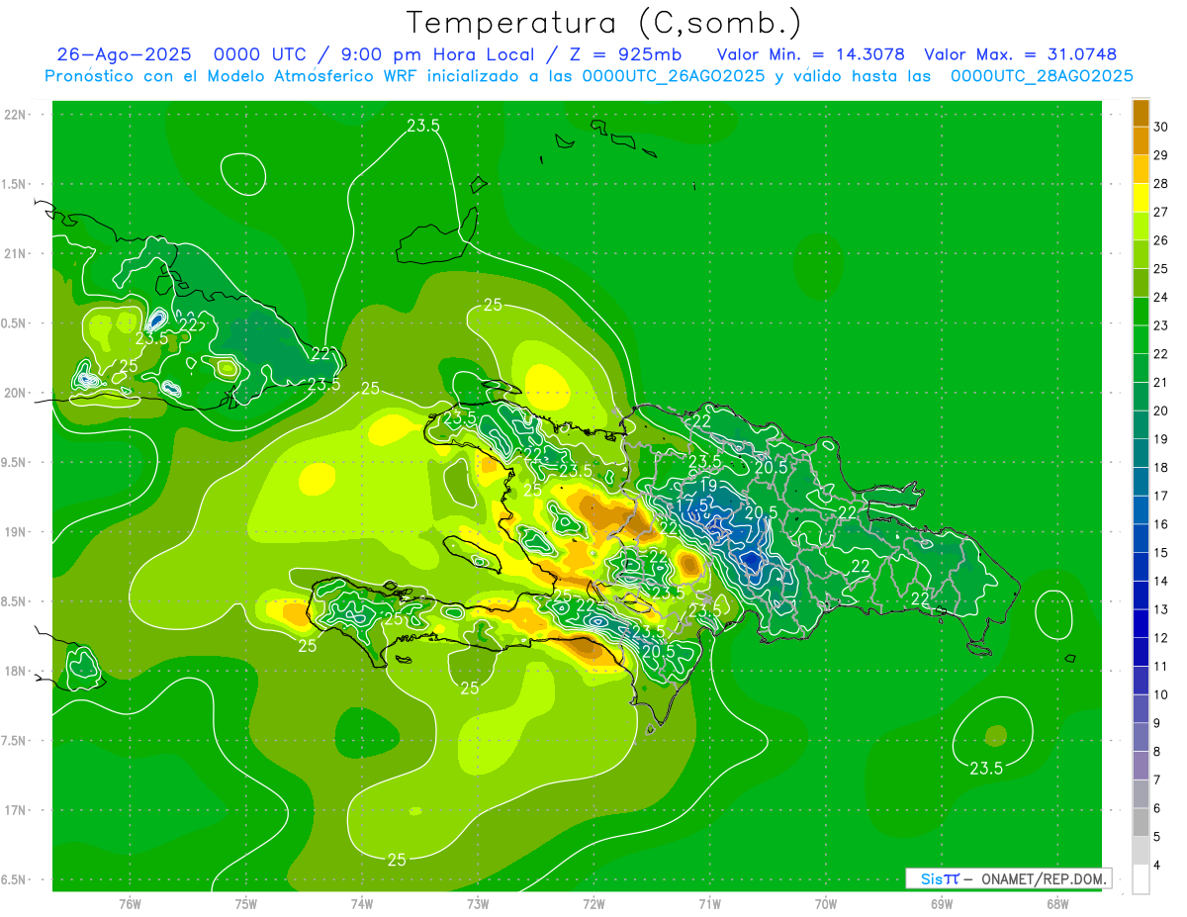Screen dimensions: 1187x917
Task: Click the latitude axis label '17N'
Action: click(x=17, y=810)
